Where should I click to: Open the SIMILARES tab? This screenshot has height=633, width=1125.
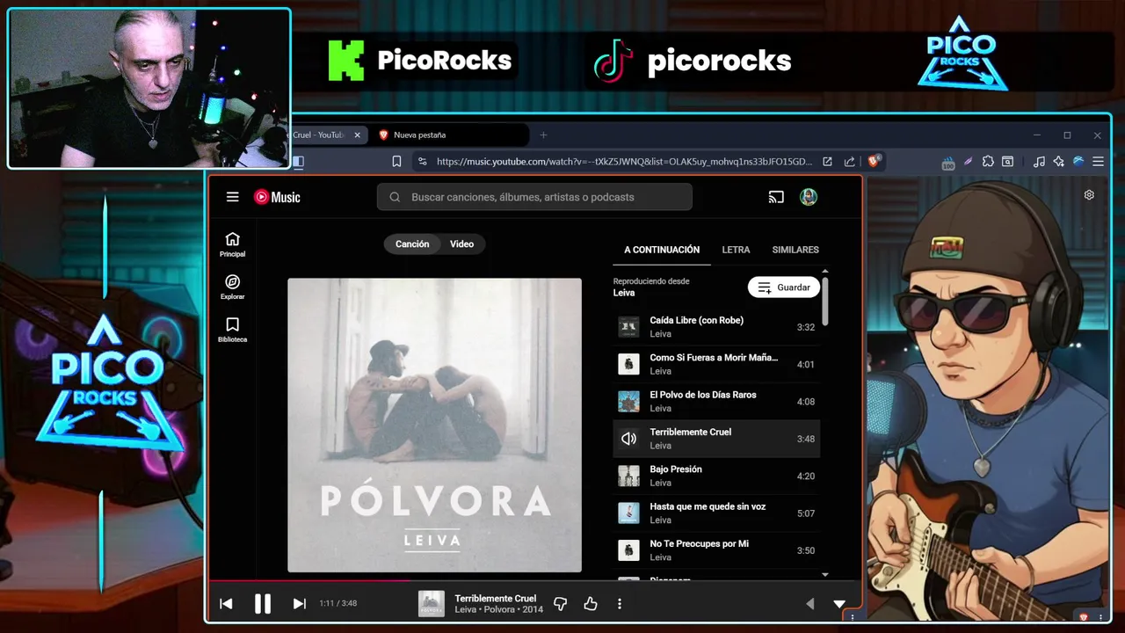tap(795, 250)
